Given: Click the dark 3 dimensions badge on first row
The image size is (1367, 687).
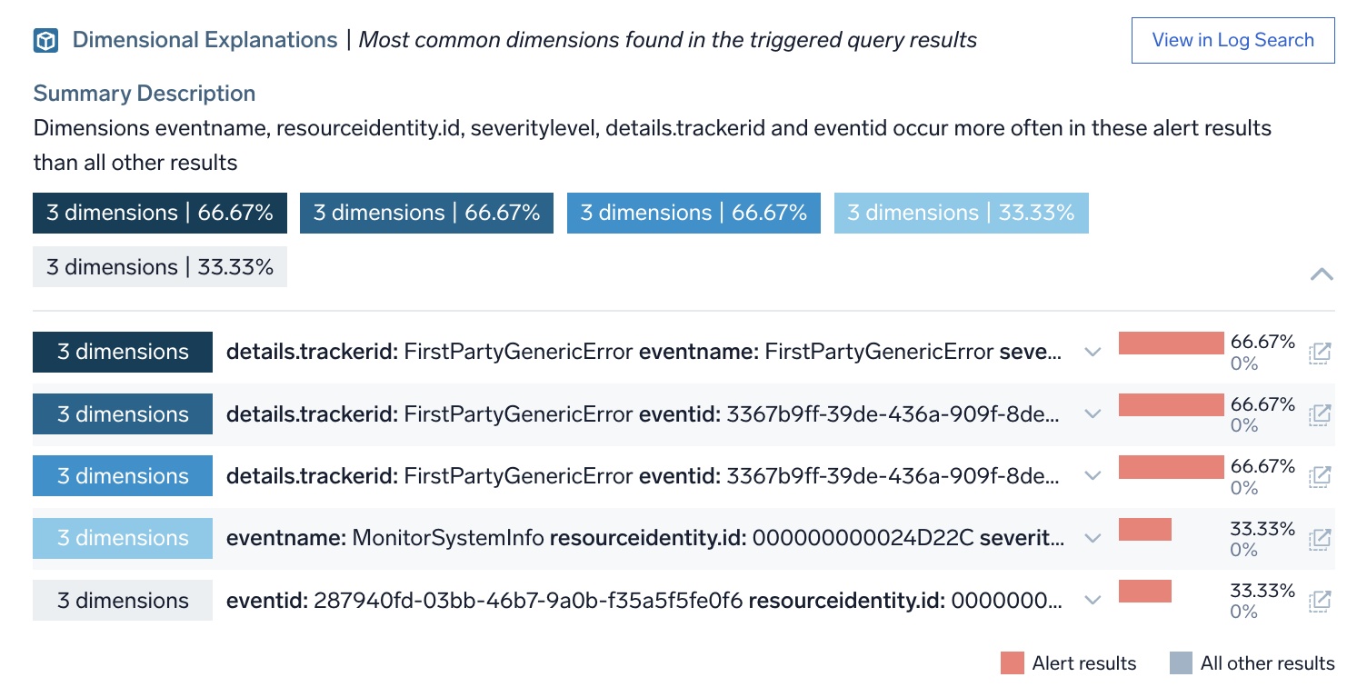Looking at the screenshot, I should 122,352.
